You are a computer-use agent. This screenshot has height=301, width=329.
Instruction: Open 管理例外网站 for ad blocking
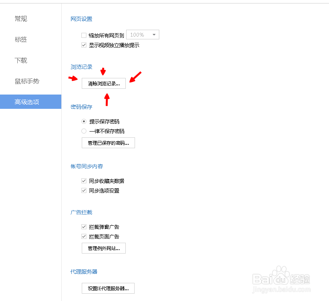click(103, 248)
